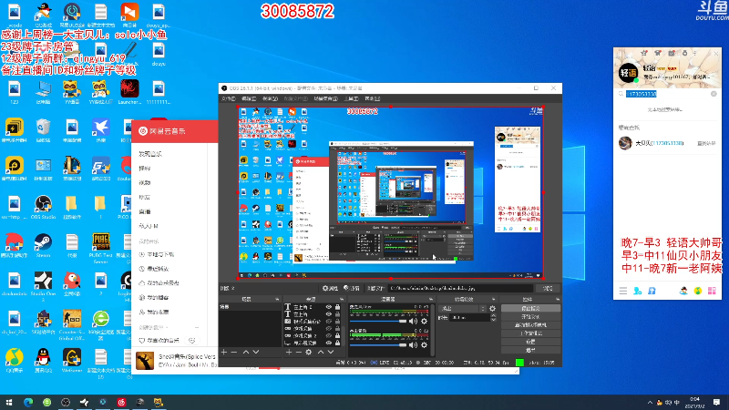
Task: Adjust the desktop audio volume slider
Action: pos(378,344)
